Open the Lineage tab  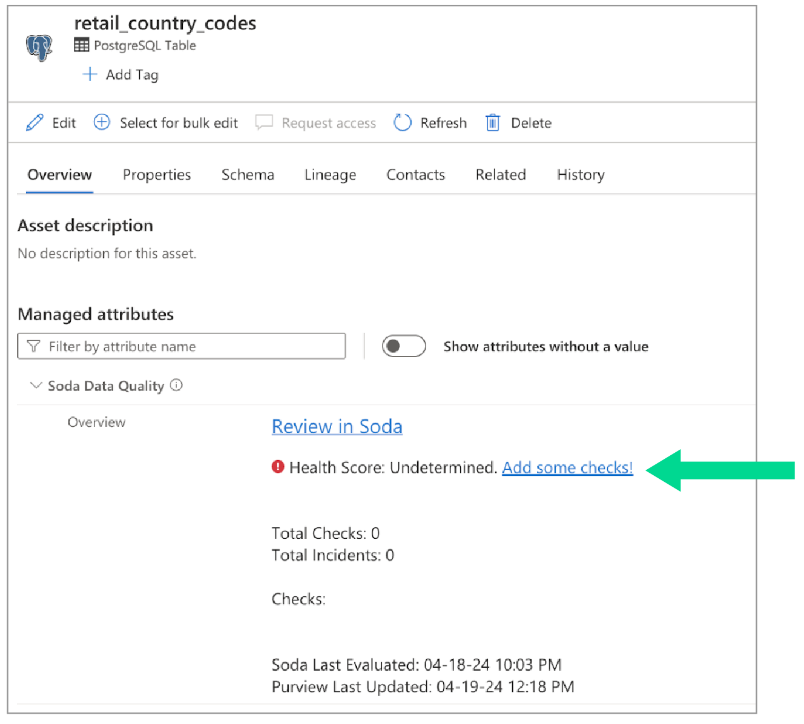coord(330,175)
